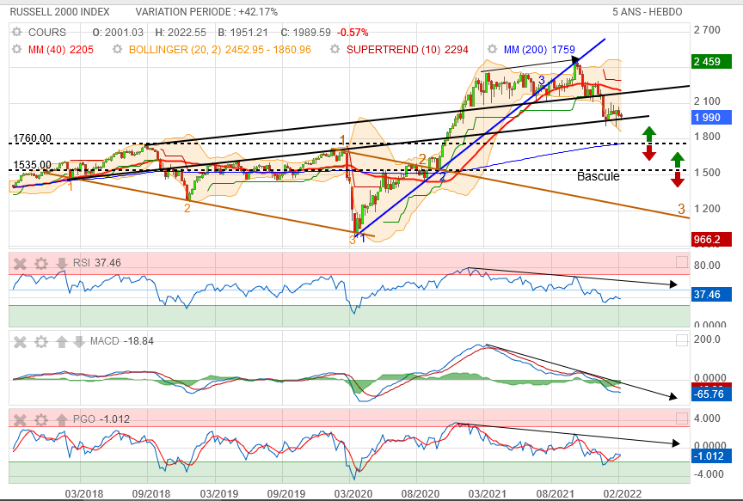Click the 03/2021 date on time axis
Screen dimensions: 743x501
pos(488,494)
